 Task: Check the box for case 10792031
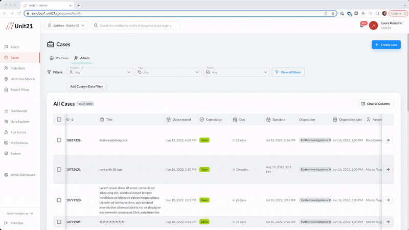point(59,170)
